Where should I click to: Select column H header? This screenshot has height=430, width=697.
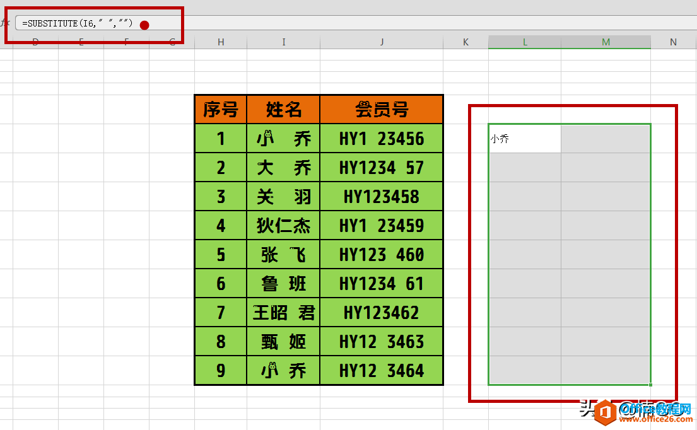(x=221, y=42)
